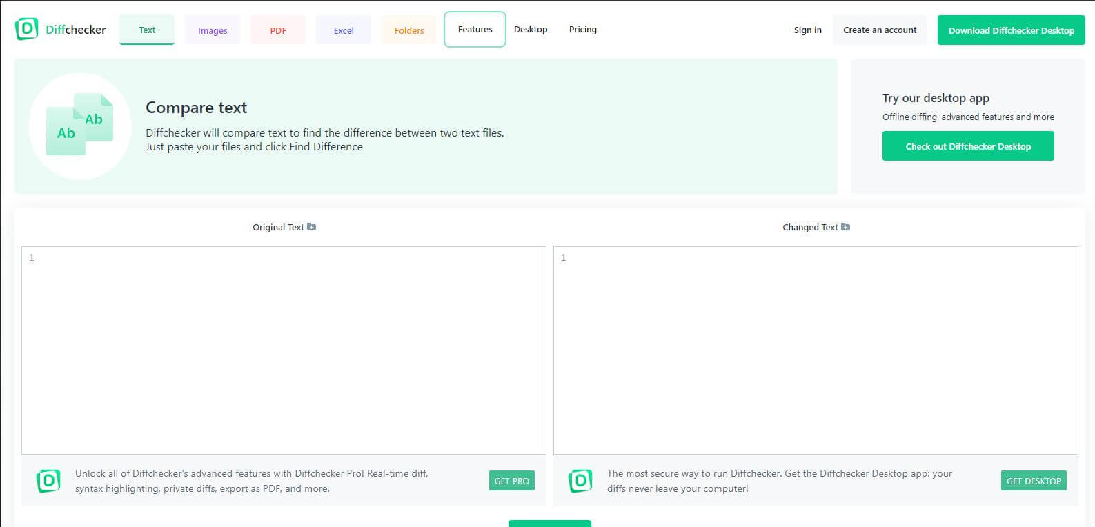
Task: Open the Folders comparison tab
Action: point(409,30)
